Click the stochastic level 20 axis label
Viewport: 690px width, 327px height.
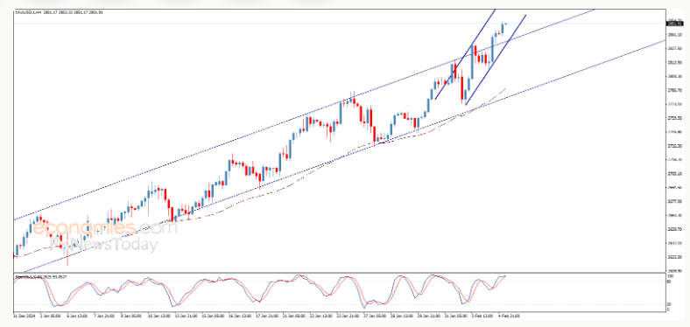pos(670,304)
